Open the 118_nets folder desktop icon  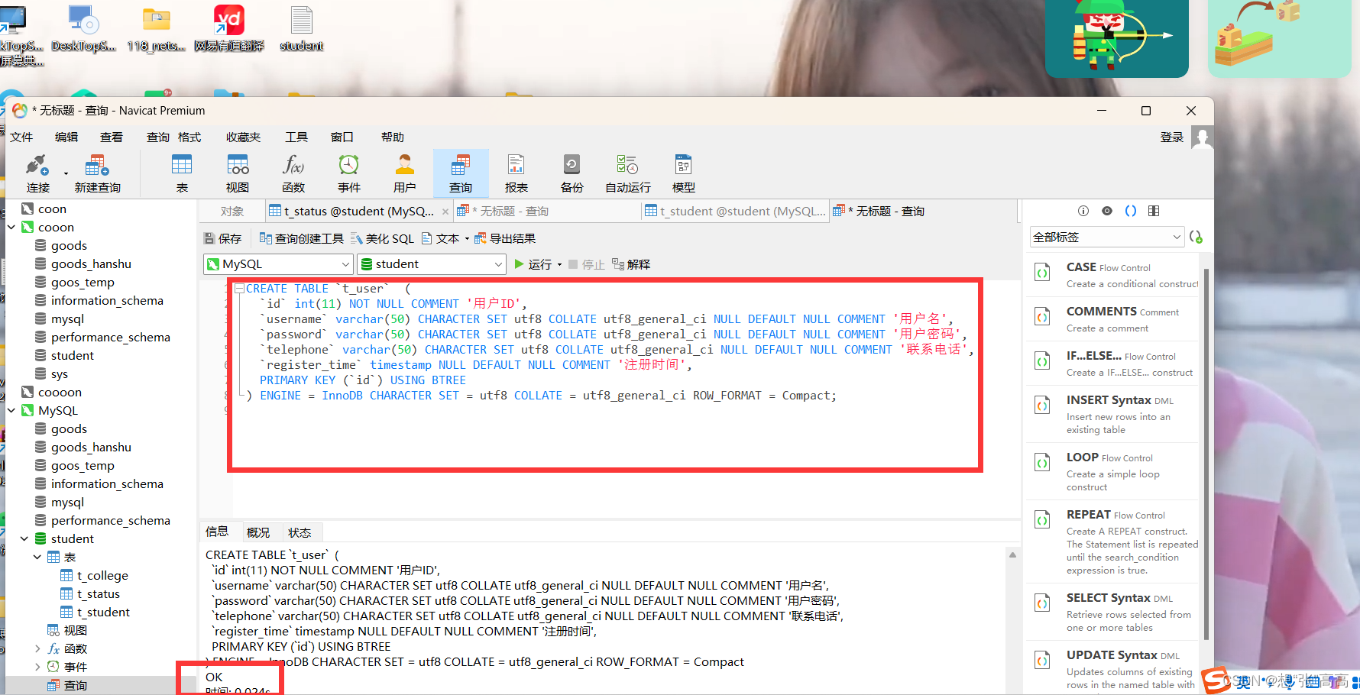point(156,29)
